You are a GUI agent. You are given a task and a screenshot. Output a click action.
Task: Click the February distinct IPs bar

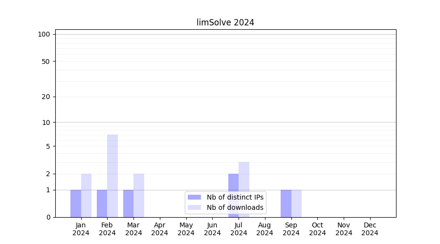tap(102, 203)
